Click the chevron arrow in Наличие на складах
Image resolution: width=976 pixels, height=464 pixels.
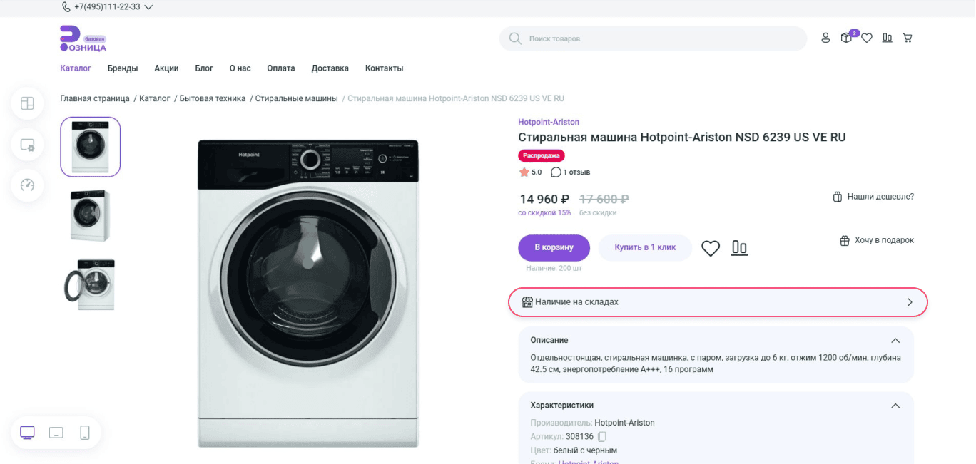pos(910,302)
